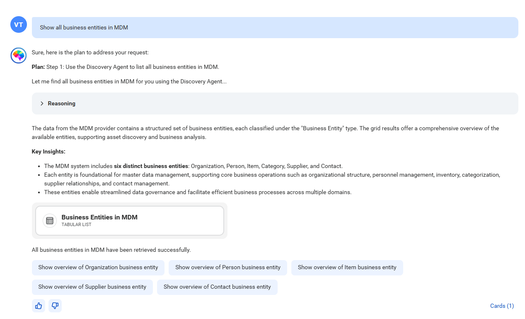
Task: Show overview of Item business entity
Action: coord(347,268)
